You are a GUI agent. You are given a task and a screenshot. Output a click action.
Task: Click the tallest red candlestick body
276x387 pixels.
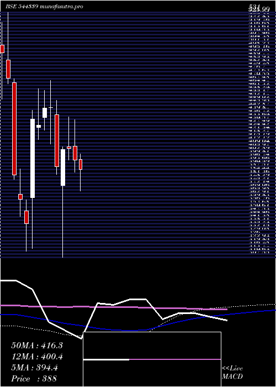pos(14,129)
